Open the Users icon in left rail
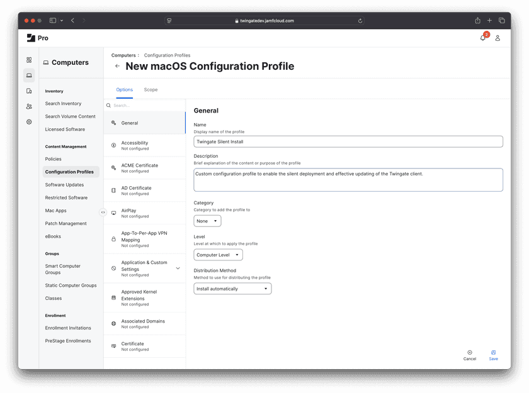The height and width of the screenshot is (393, 529). (x=29, y=106)
